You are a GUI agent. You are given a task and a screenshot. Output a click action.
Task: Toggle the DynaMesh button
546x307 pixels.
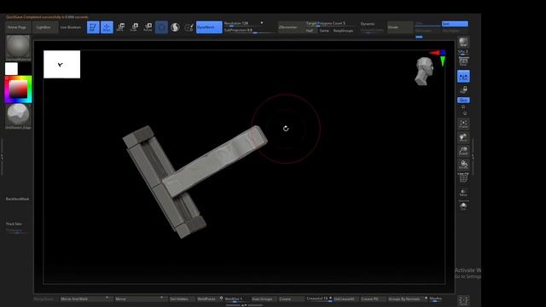click(x=209, y=27)
